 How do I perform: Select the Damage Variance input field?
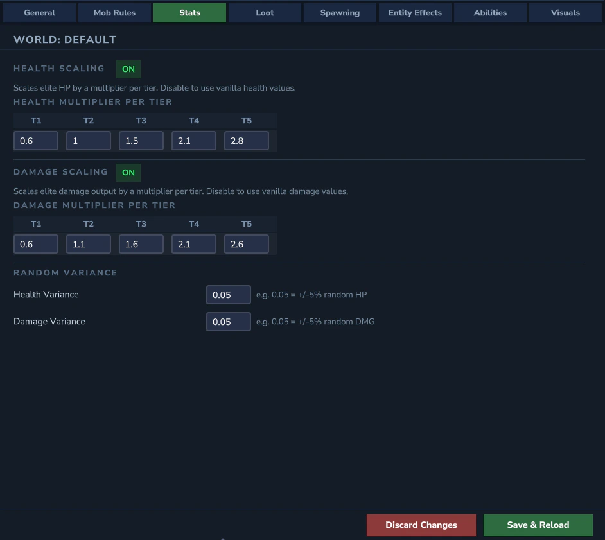(x=229, y=321)
